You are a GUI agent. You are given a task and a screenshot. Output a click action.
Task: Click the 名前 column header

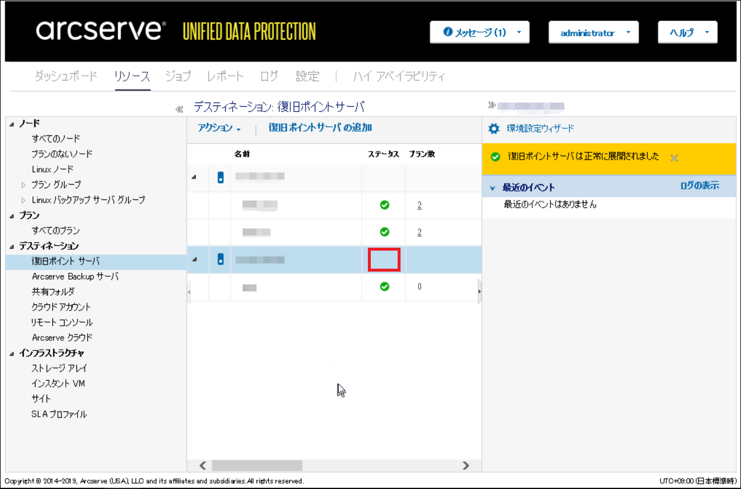coord(242,154)
